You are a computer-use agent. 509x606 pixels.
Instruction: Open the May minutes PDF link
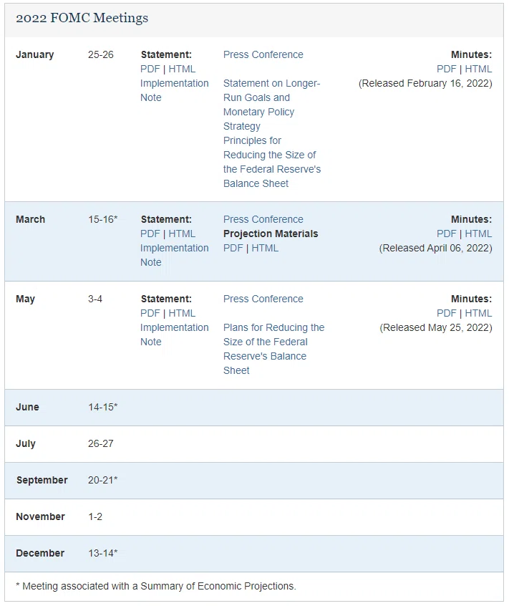tap(447, 314)
